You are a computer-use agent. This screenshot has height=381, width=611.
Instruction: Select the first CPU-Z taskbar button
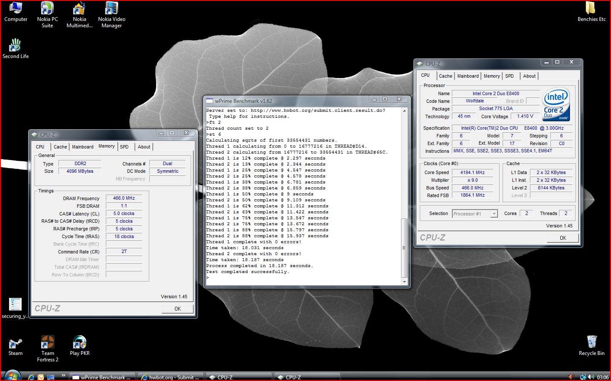click(x=239, y=377)
